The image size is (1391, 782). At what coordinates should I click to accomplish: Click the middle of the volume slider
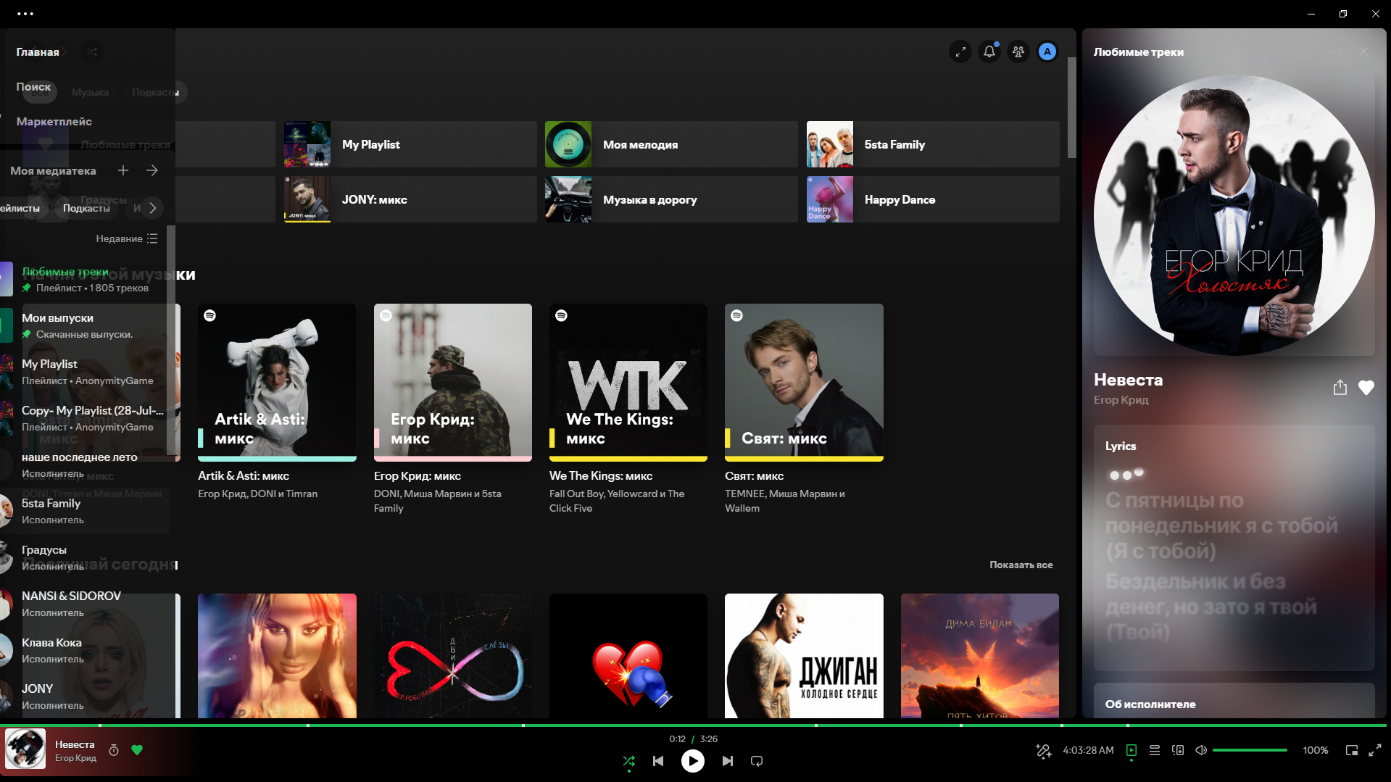(1250, 750)
